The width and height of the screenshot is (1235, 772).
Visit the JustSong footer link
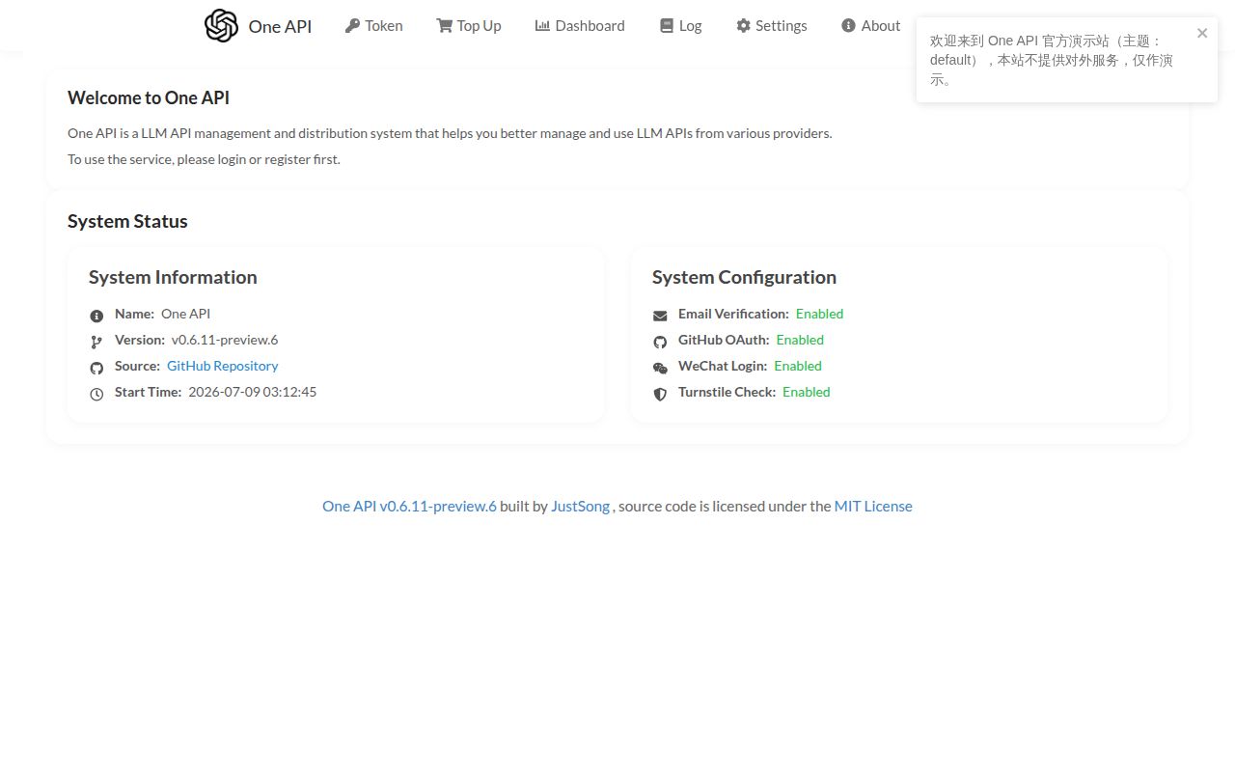tap(580, 506)
